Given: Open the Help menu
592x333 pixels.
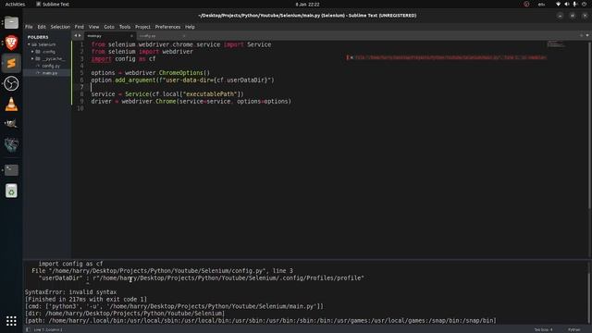Looking at the screenshot, I should (190, 27).
